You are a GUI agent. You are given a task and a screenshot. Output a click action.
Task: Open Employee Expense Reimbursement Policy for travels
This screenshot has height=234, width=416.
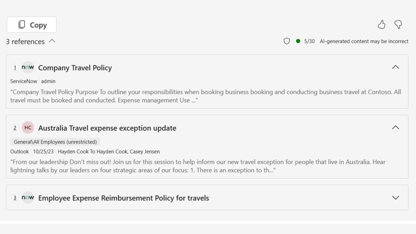coord(123,198)
